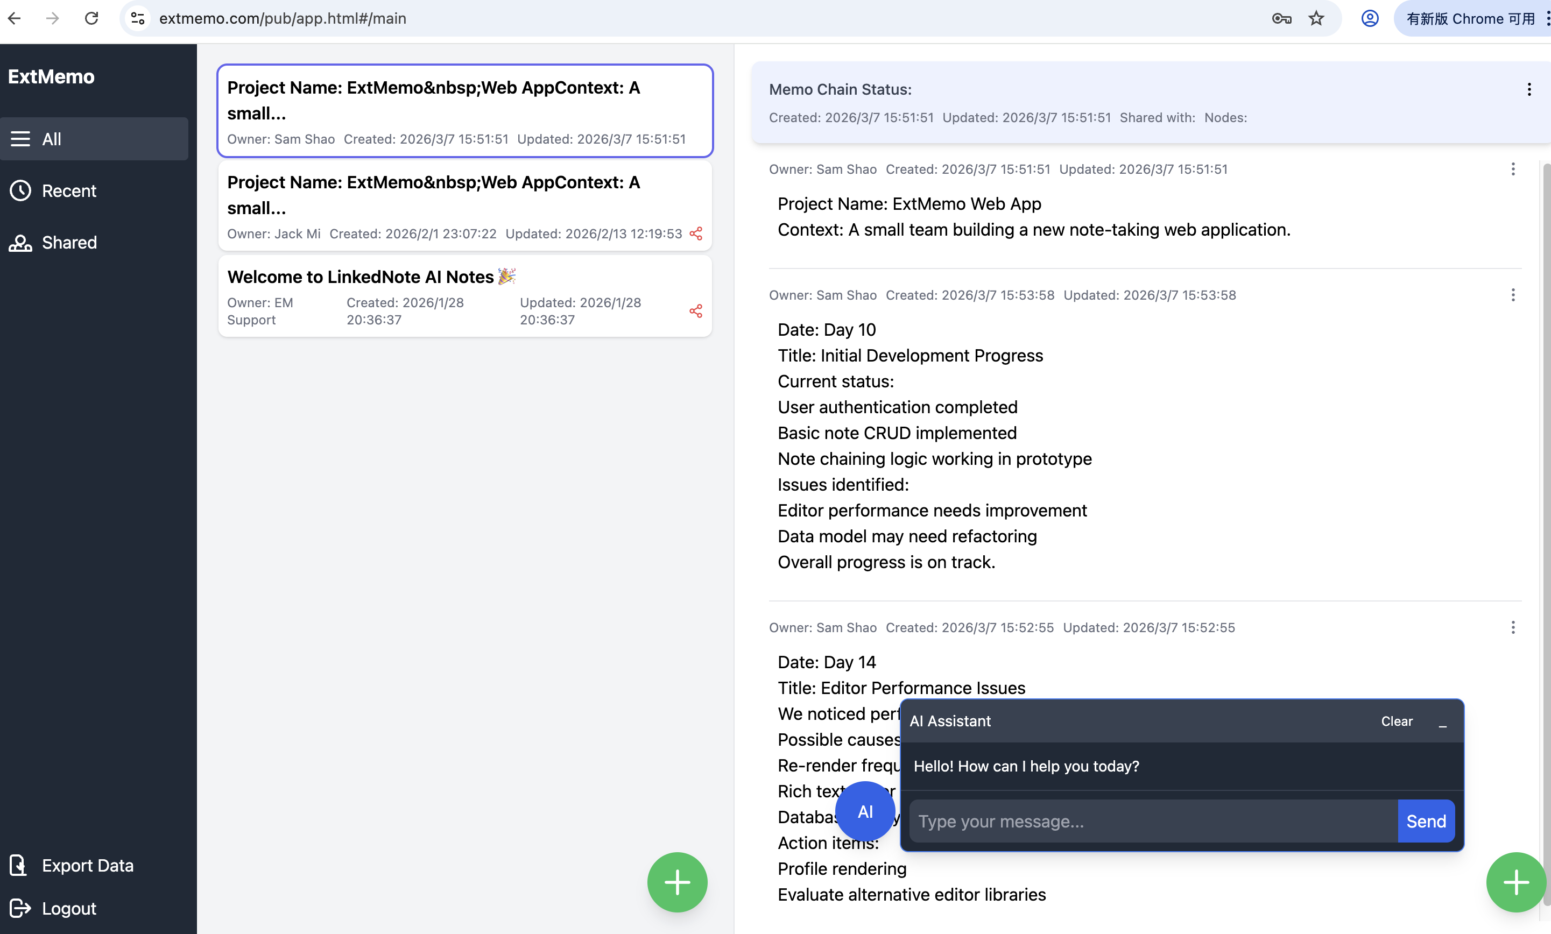
Task: Open options for Day 14 node
Action: click(1513, 627)
